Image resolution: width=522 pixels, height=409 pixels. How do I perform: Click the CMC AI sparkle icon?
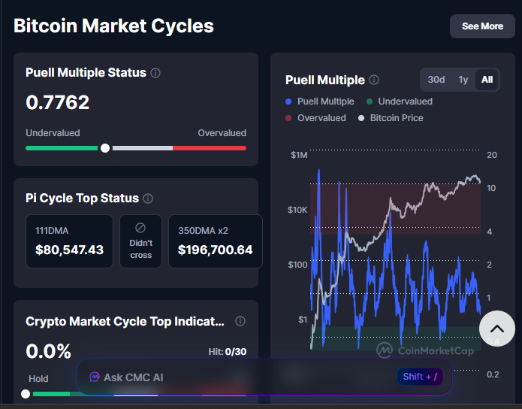tap(95, 377)
